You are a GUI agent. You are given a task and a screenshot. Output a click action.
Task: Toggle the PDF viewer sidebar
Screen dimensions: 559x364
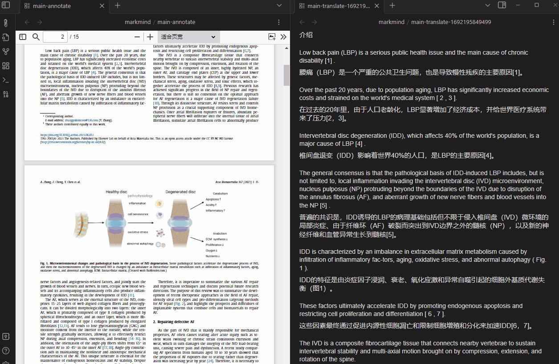tap(23, 37)
